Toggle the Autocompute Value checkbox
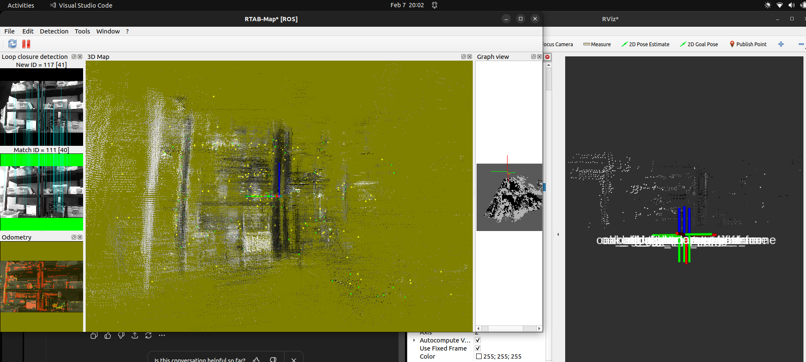Viewport: 806px width, 362px height. [x=478, y=340]
